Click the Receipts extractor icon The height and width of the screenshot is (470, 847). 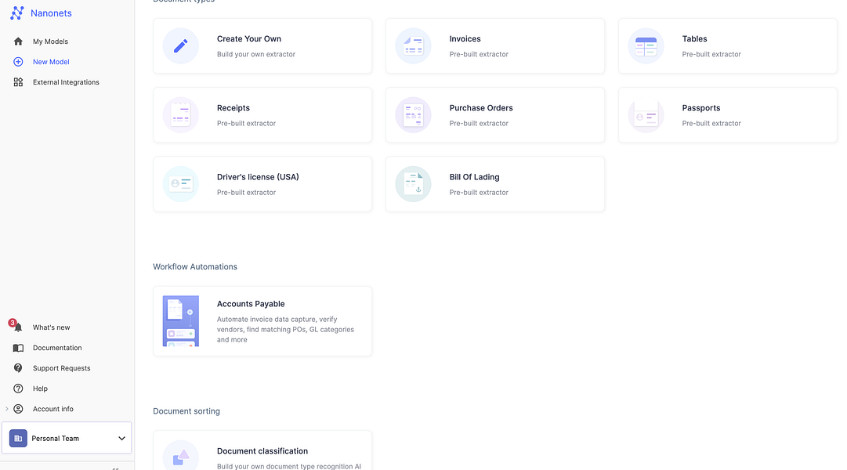click(x=181, y=114)
